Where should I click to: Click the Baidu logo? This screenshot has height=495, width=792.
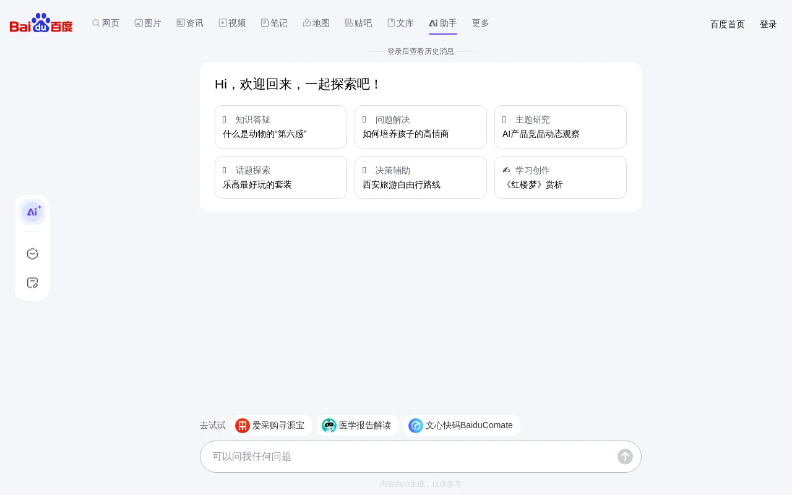click(x=40, y=22)
